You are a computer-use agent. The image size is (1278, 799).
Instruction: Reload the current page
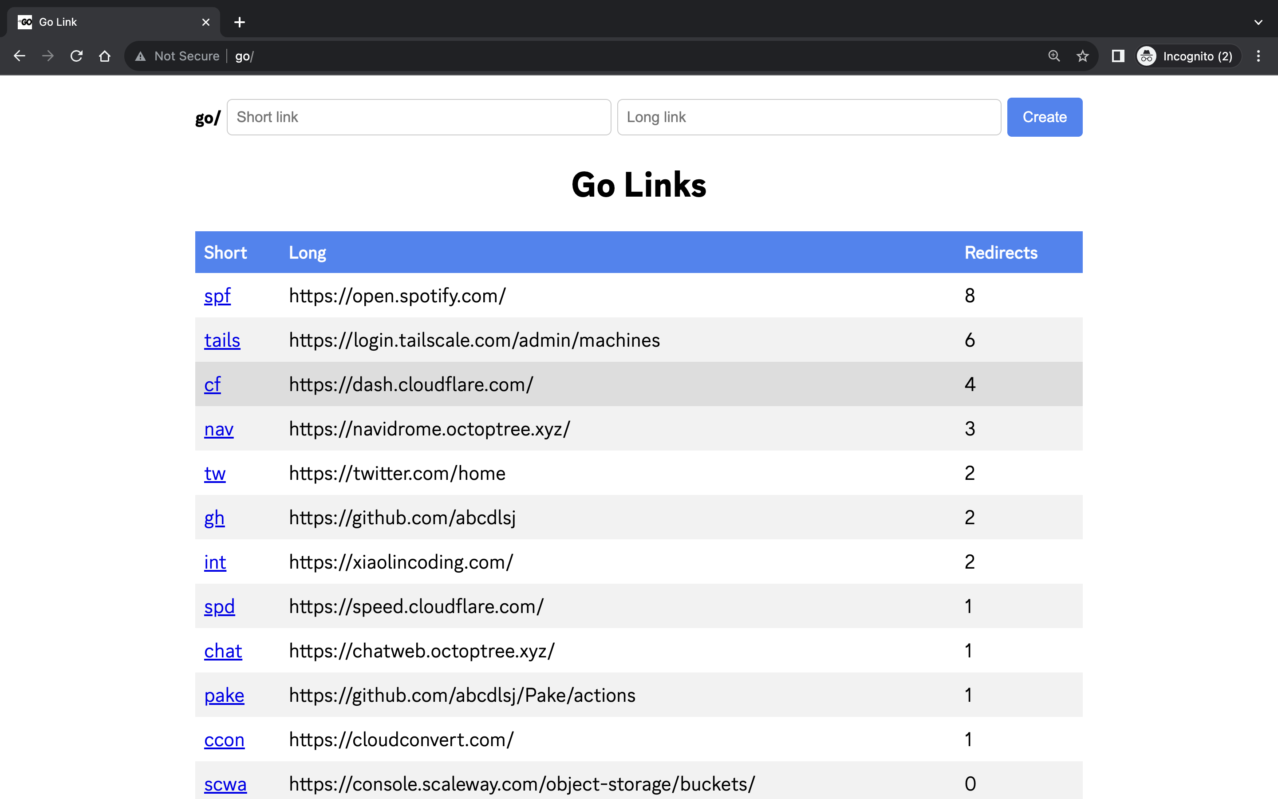point(77,55)
